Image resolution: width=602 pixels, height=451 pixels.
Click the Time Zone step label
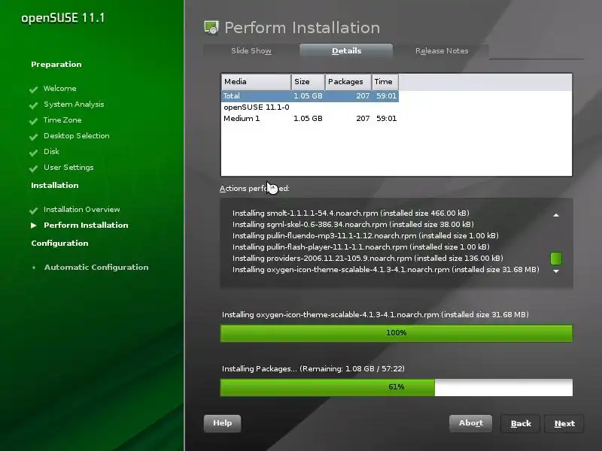pyautogui.click(x=62, y=120)
